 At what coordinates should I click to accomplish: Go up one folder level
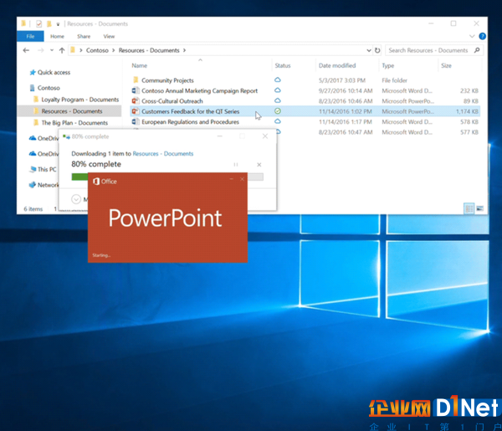click(62, 50)
